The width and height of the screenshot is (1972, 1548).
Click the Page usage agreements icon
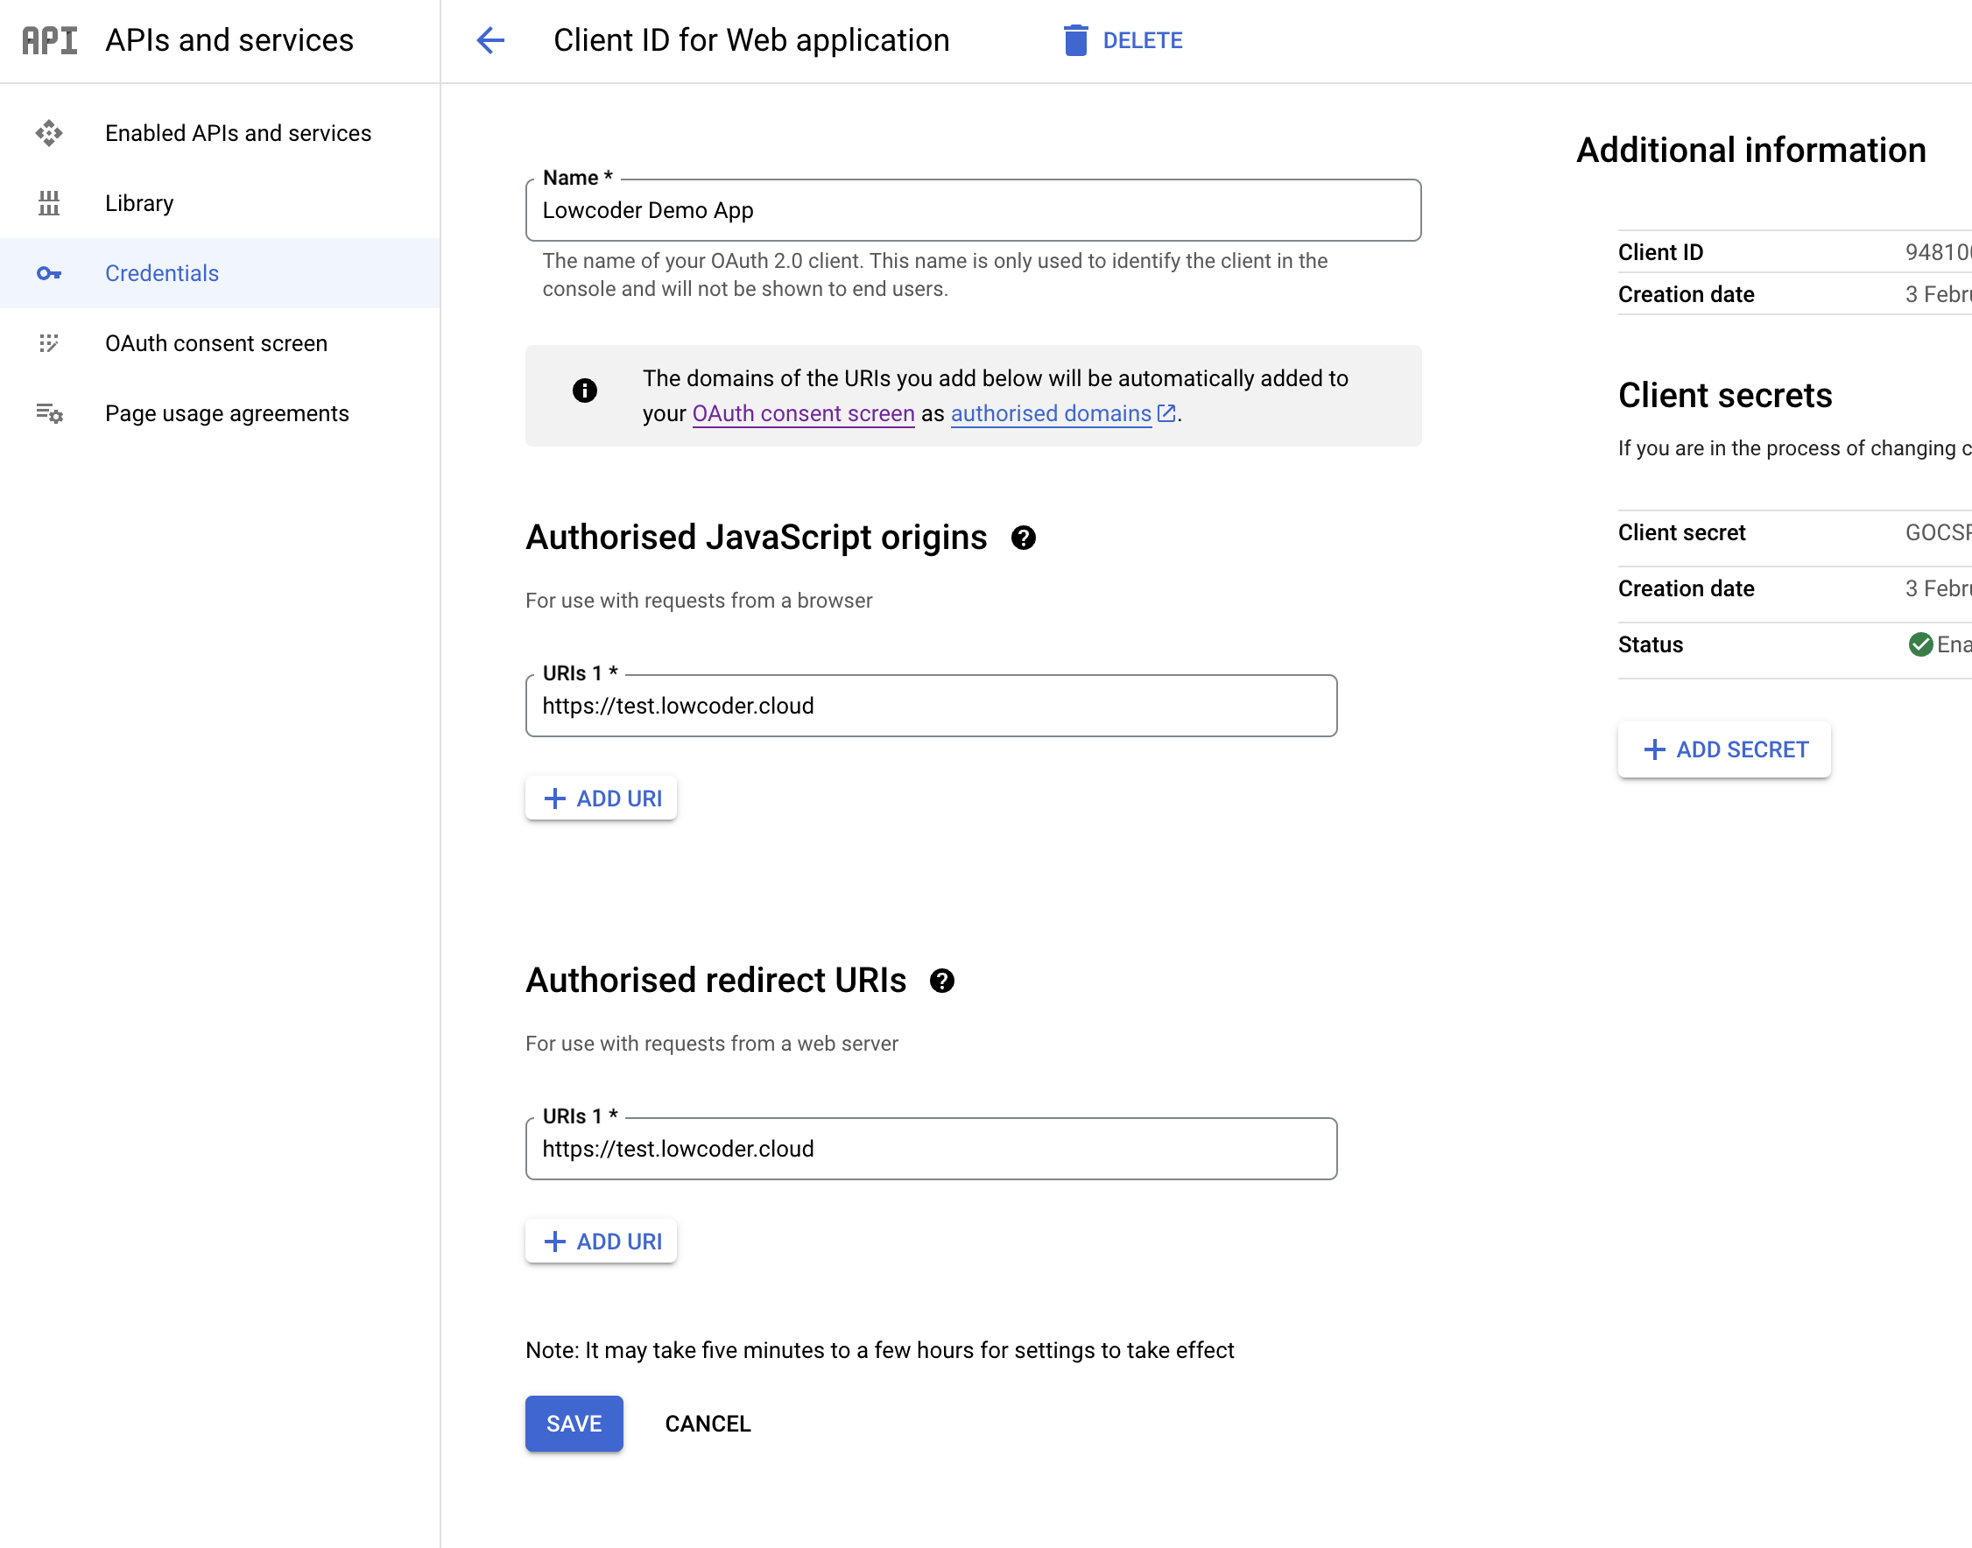[x=49, y=413]
